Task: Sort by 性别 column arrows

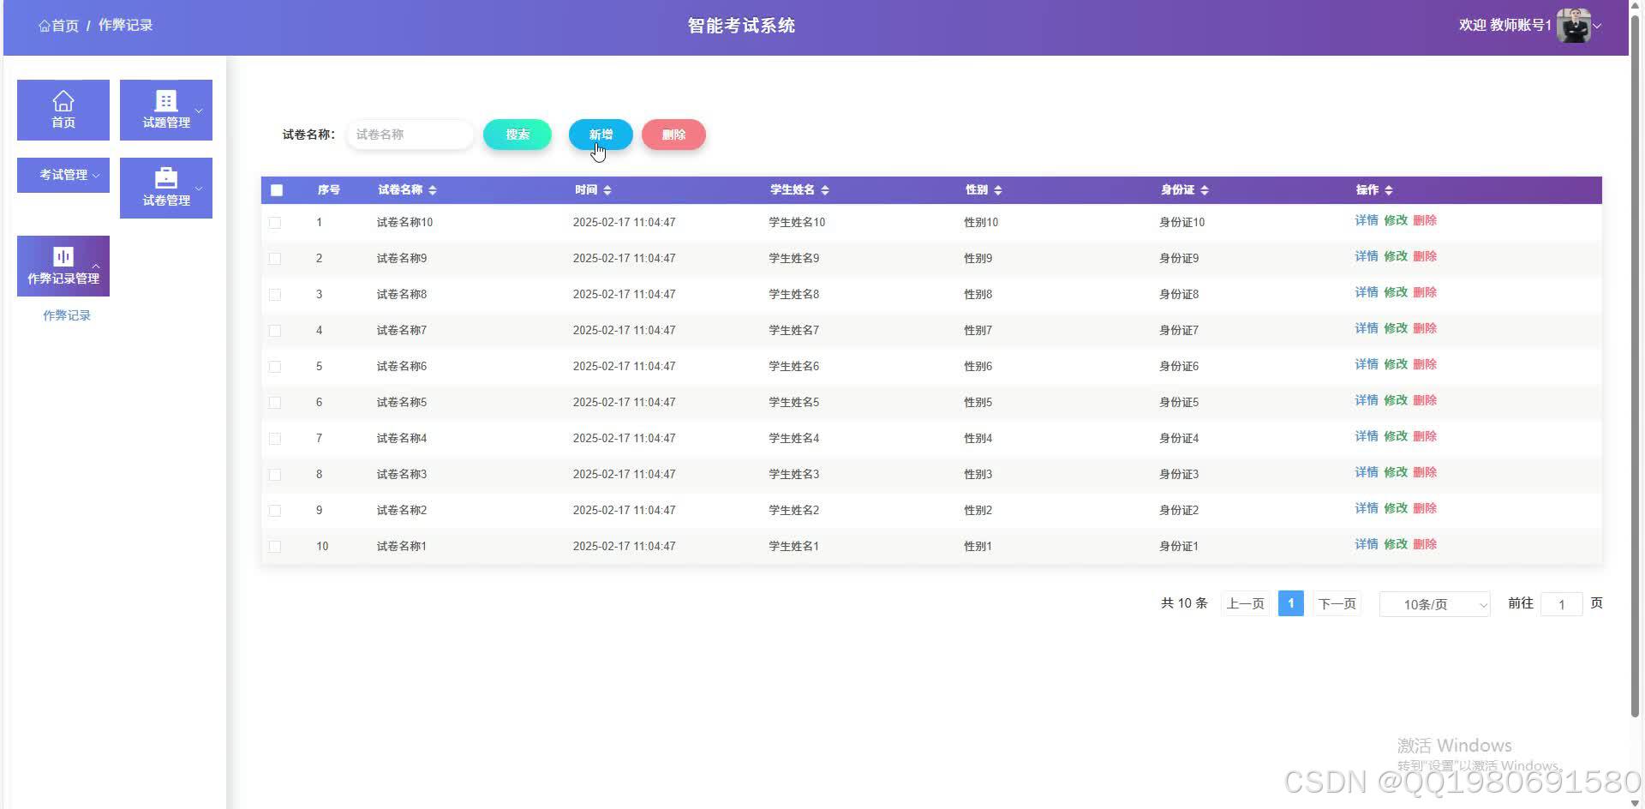Action: pyautogui.click(x=998, y=190)
